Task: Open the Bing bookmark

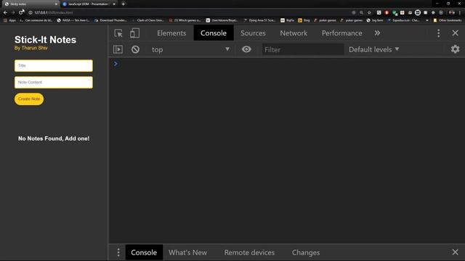Action: point(304,20)
